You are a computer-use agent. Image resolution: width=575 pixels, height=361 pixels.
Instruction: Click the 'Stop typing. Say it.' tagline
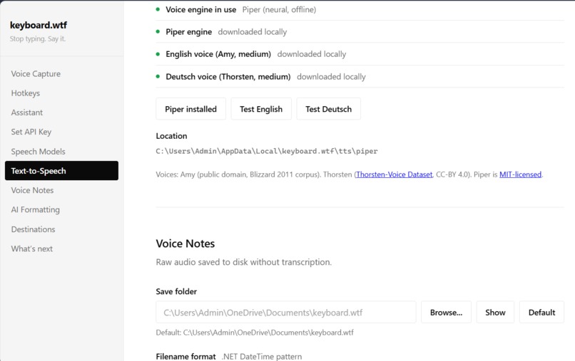tap(38, 39)
